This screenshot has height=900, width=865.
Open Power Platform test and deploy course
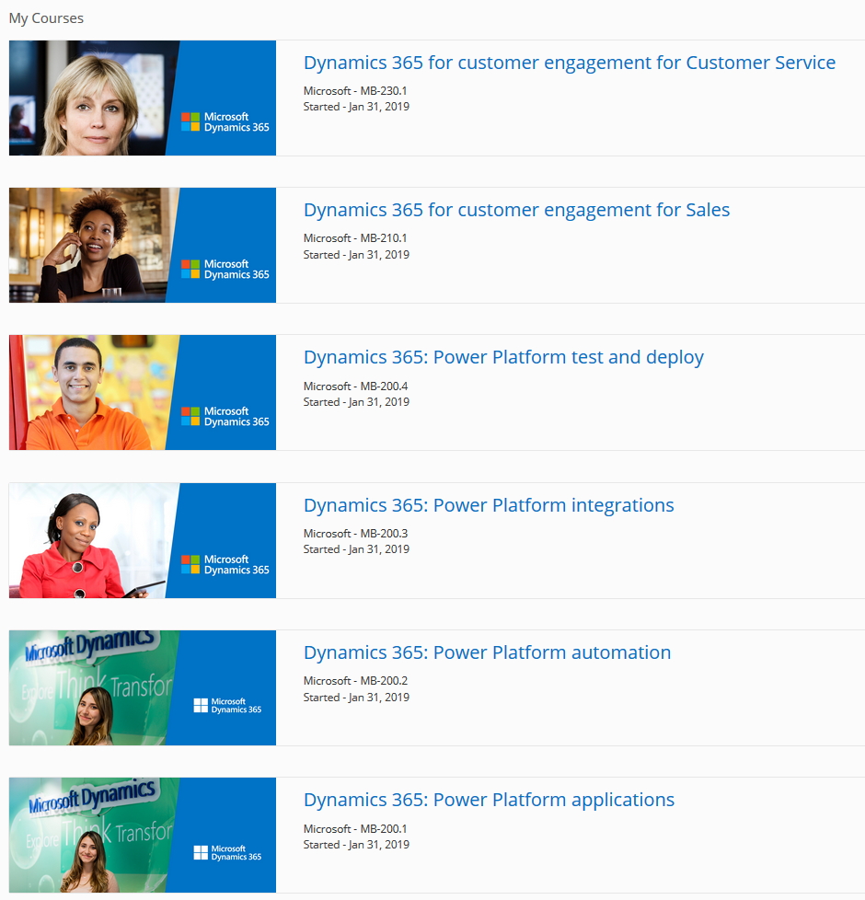tap(503, 358)
